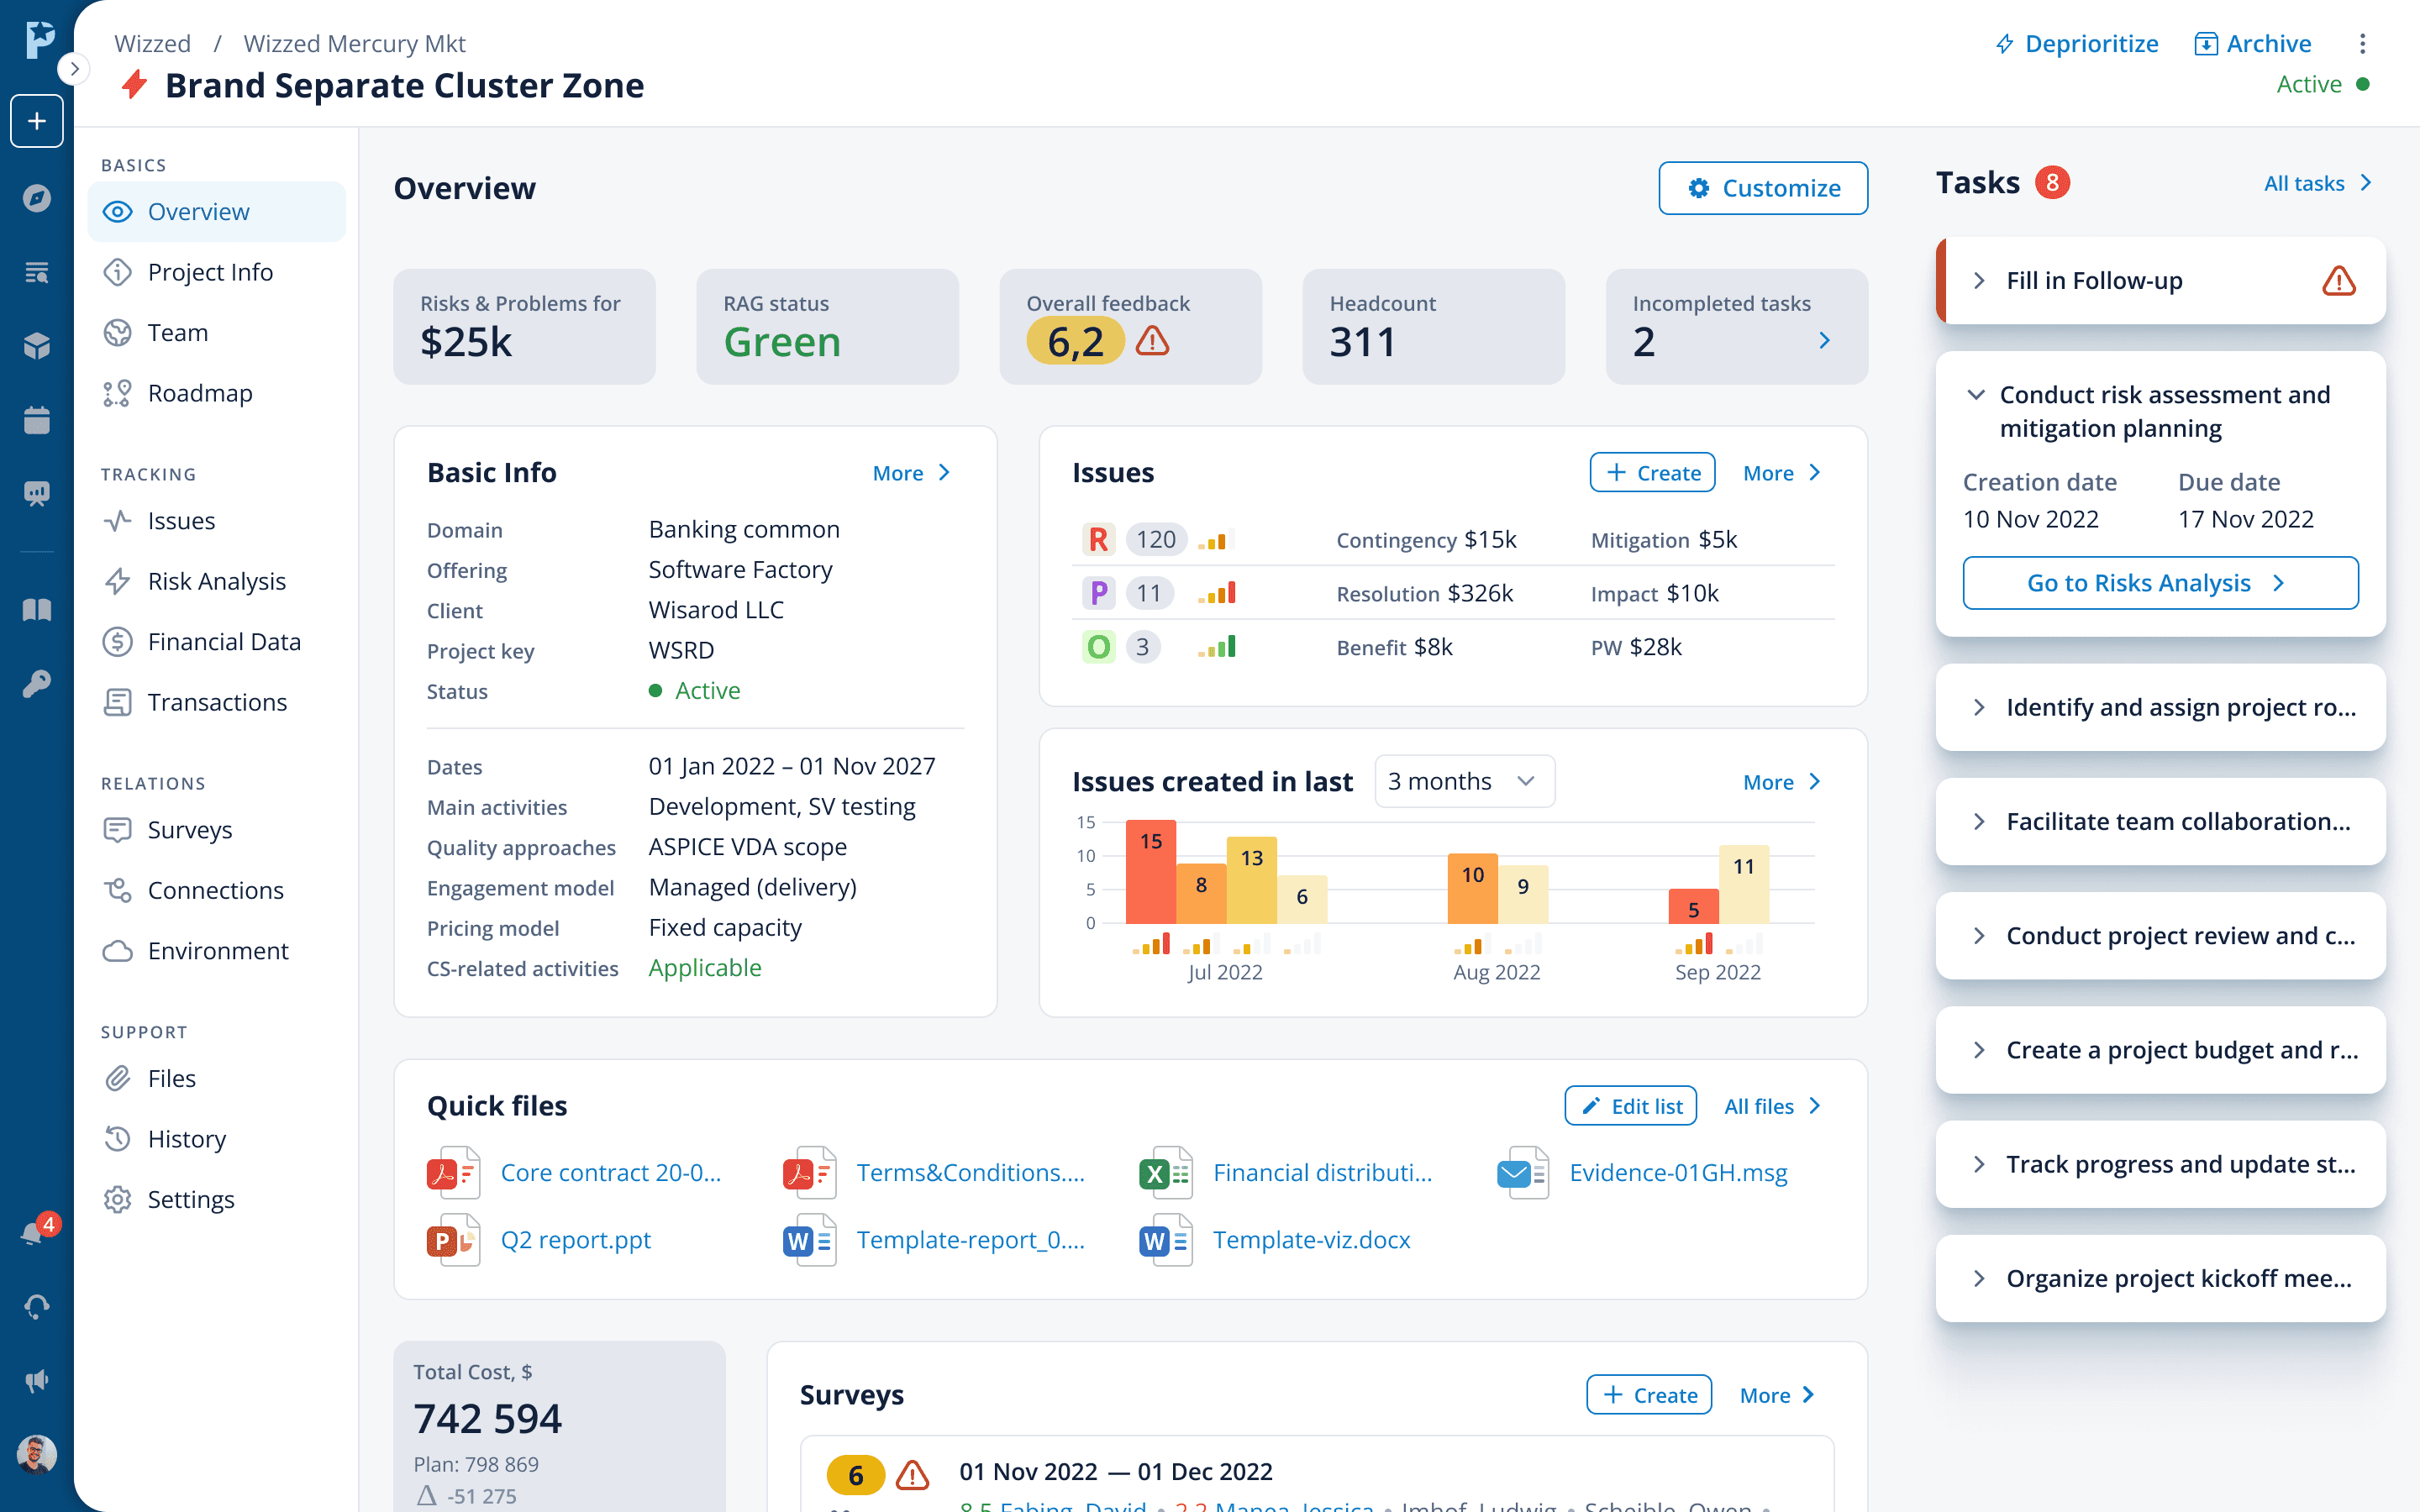The width and height of the screenshot is (2420, 1512).
Task: Open the calendar icon in left rail
Action: (37, 420)
